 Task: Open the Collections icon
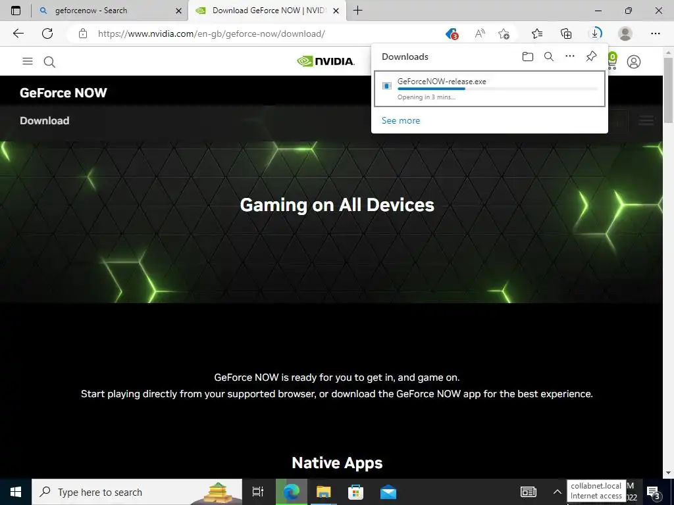coord(566,34)
